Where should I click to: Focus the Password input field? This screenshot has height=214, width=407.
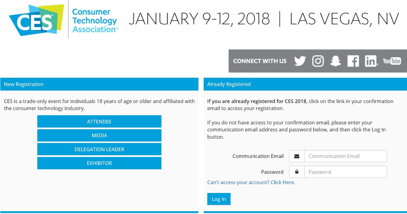click(x=346, y=172)
